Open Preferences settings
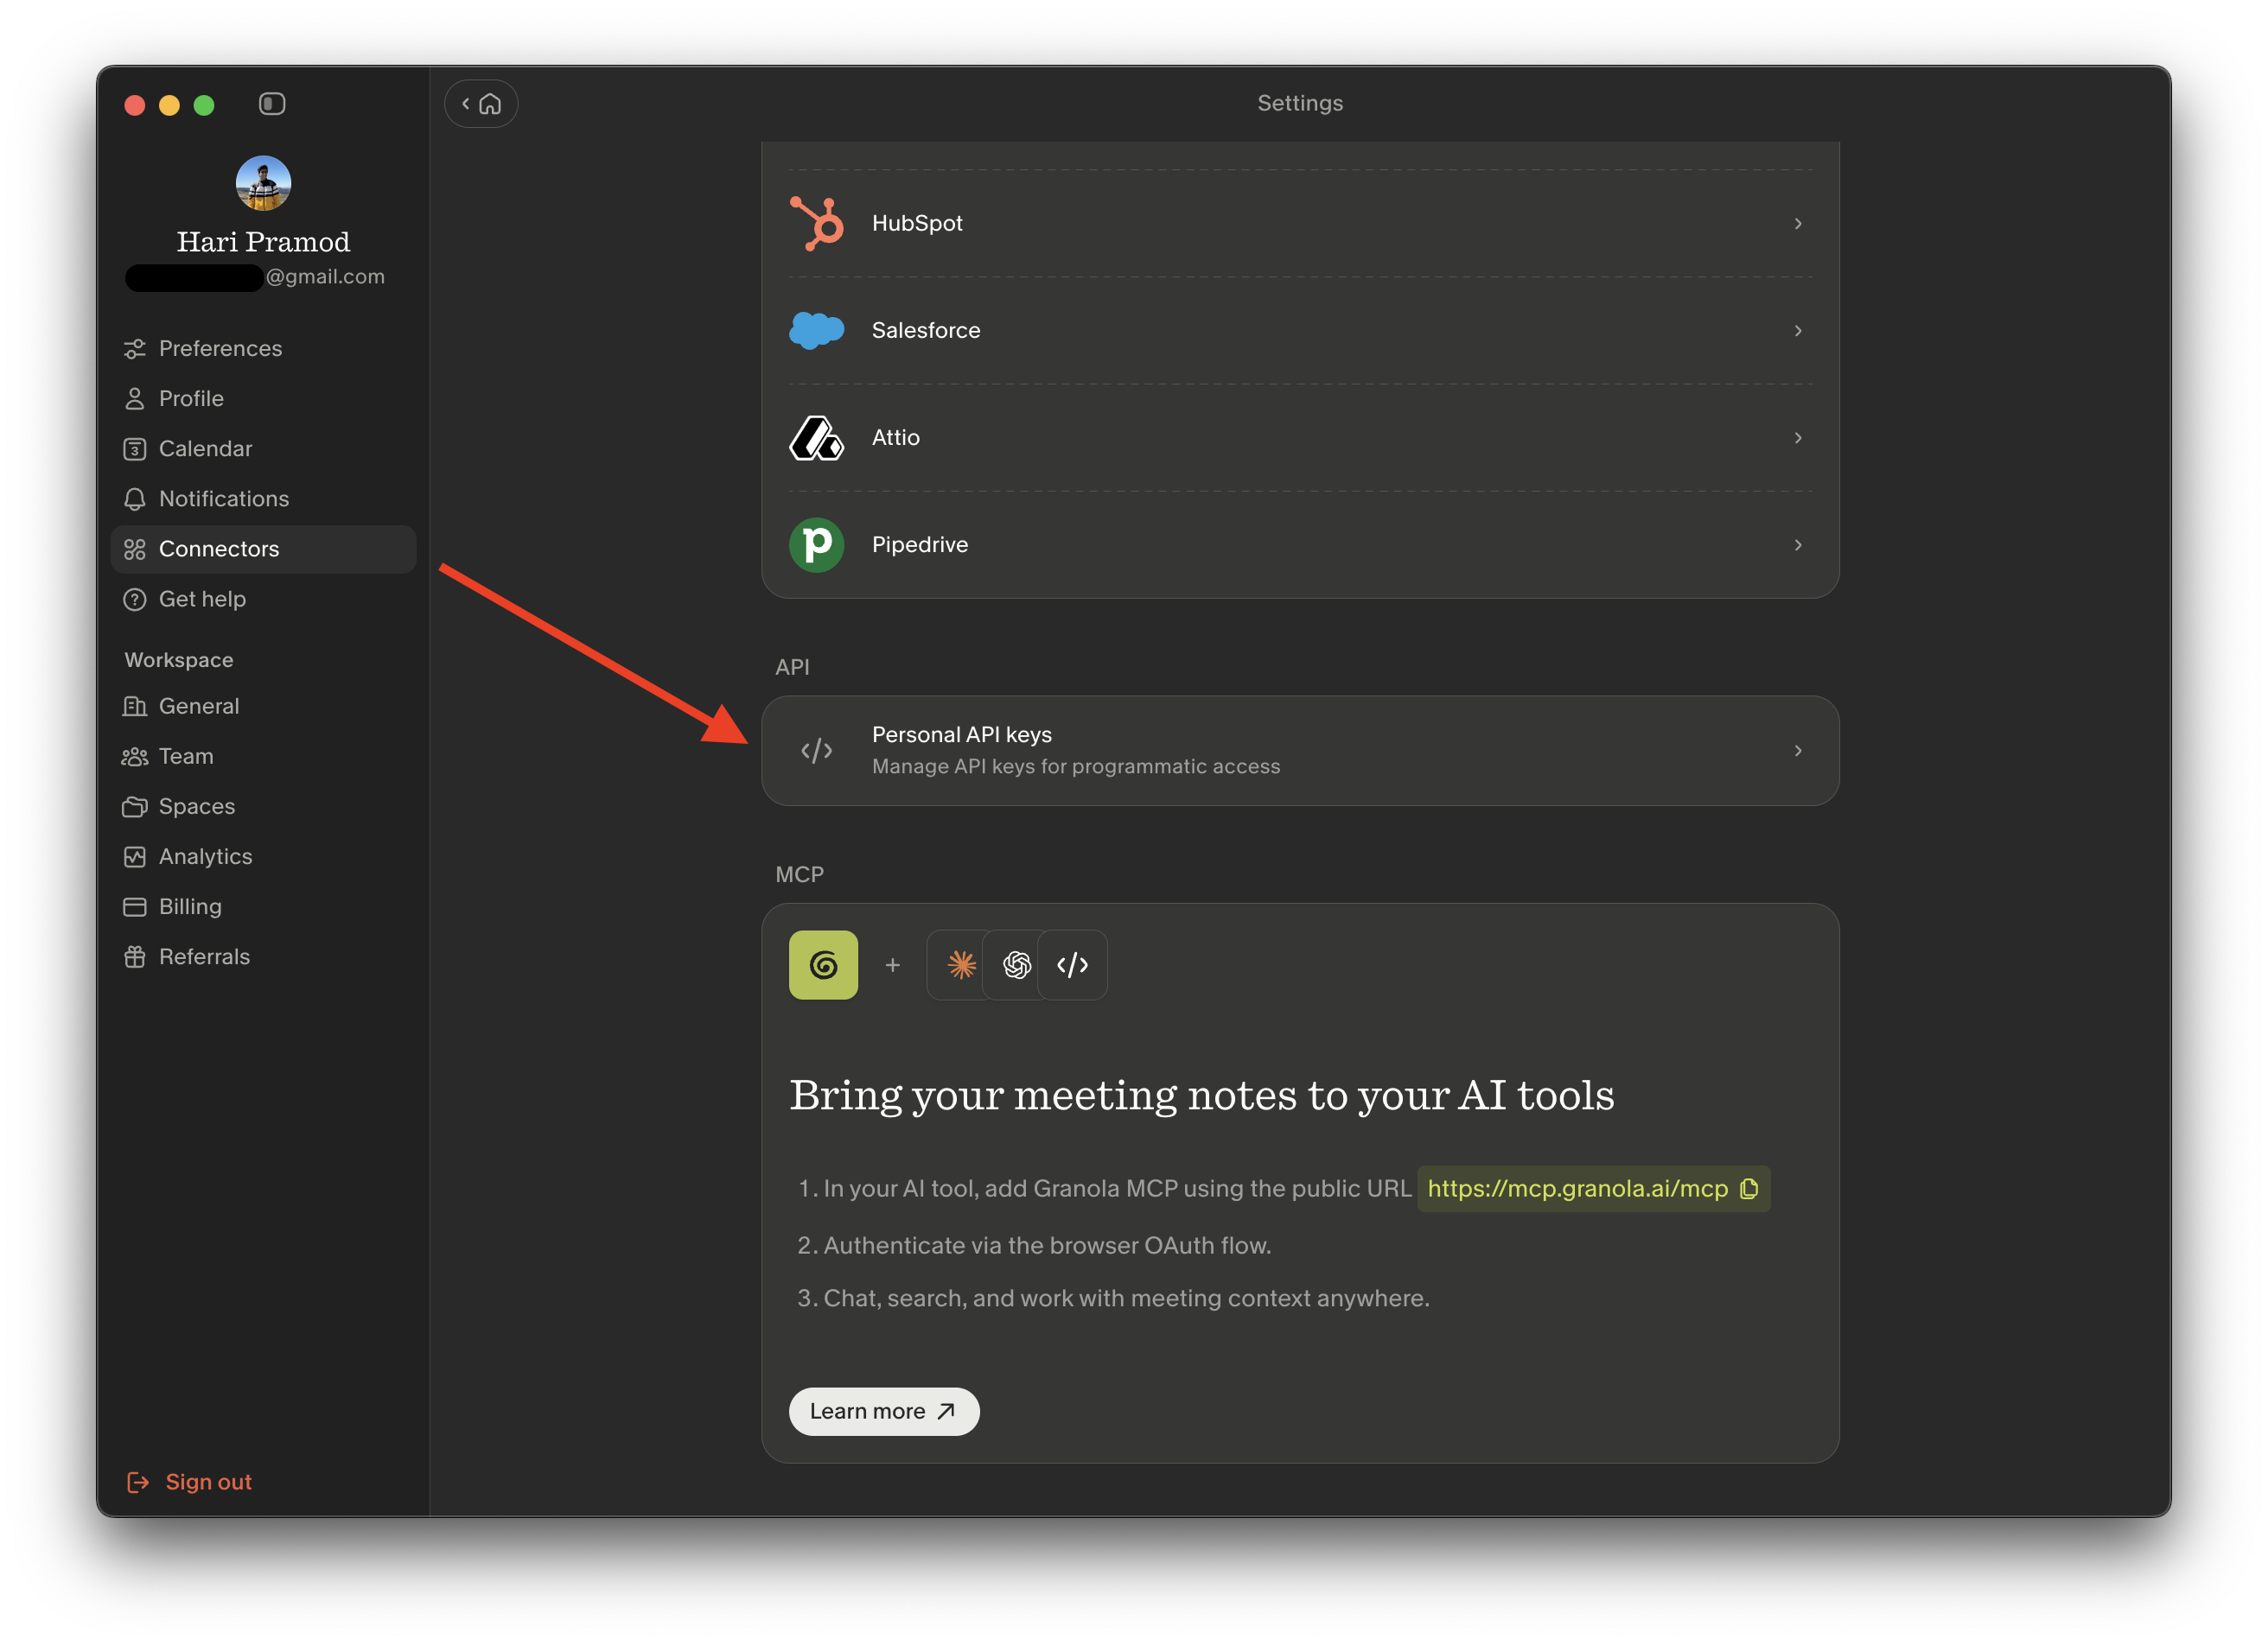 point(263,349)
